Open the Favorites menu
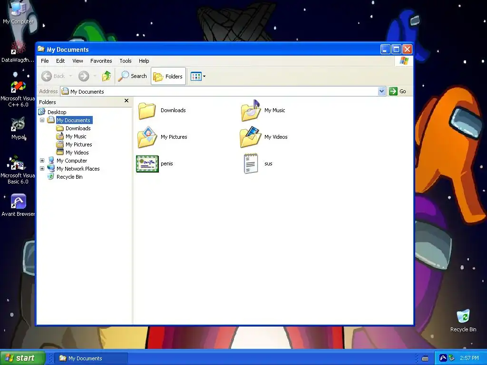The image size is (487, 365). point(101,61)
